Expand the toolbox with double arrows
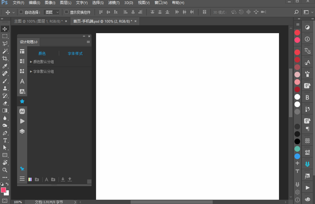 pos(2,19)
